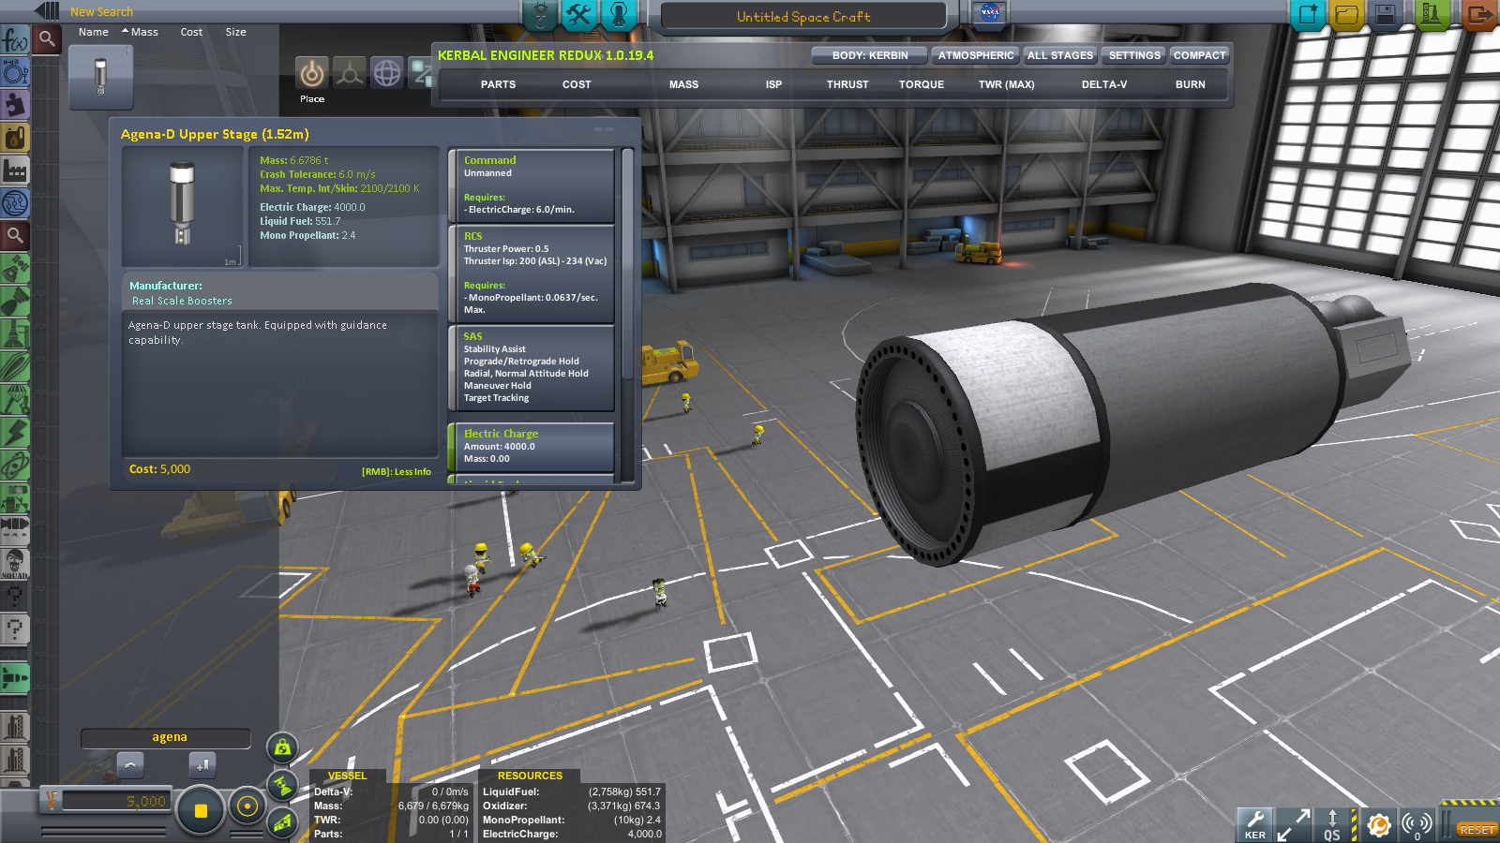Open the New Search filter label

[101, 12]
